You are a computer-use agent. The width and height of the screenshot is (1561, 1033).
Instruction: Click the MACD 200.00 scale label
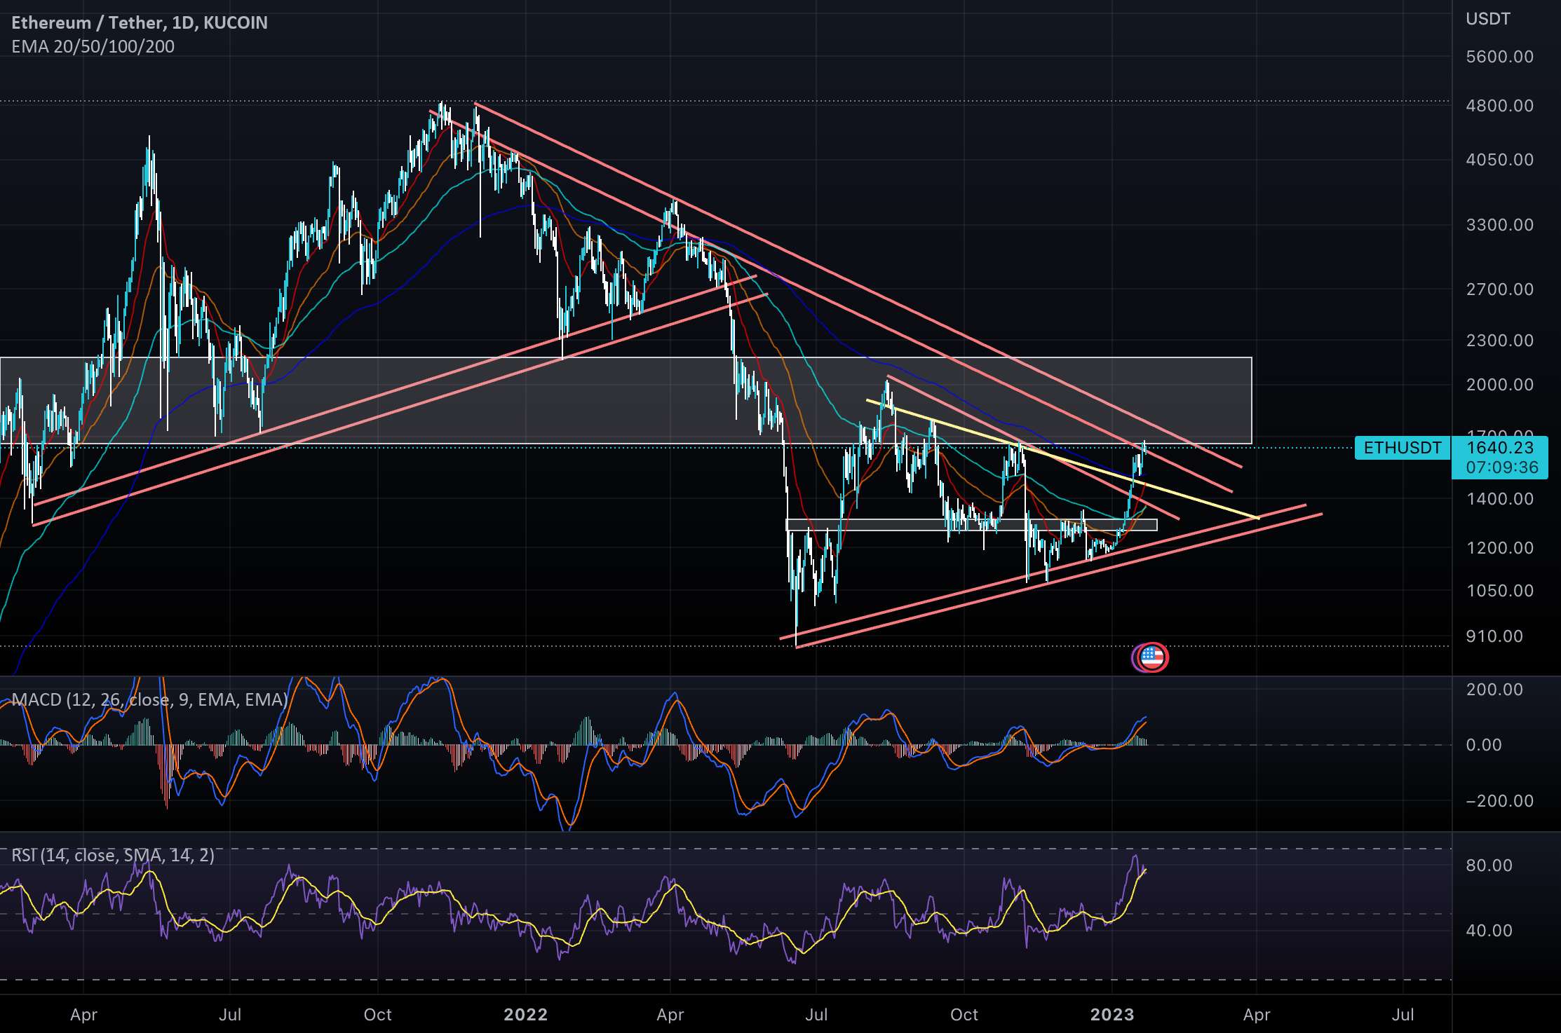tap(1494, 690)
